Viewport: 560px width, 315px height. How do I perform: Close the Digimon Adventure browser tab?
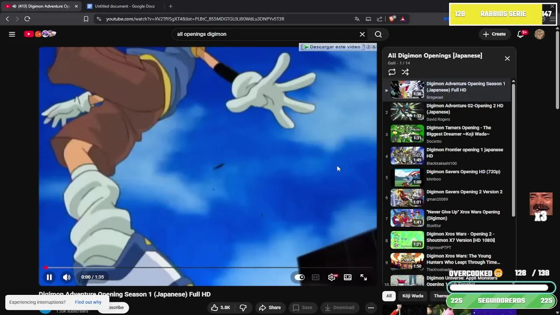pos(77,6)
